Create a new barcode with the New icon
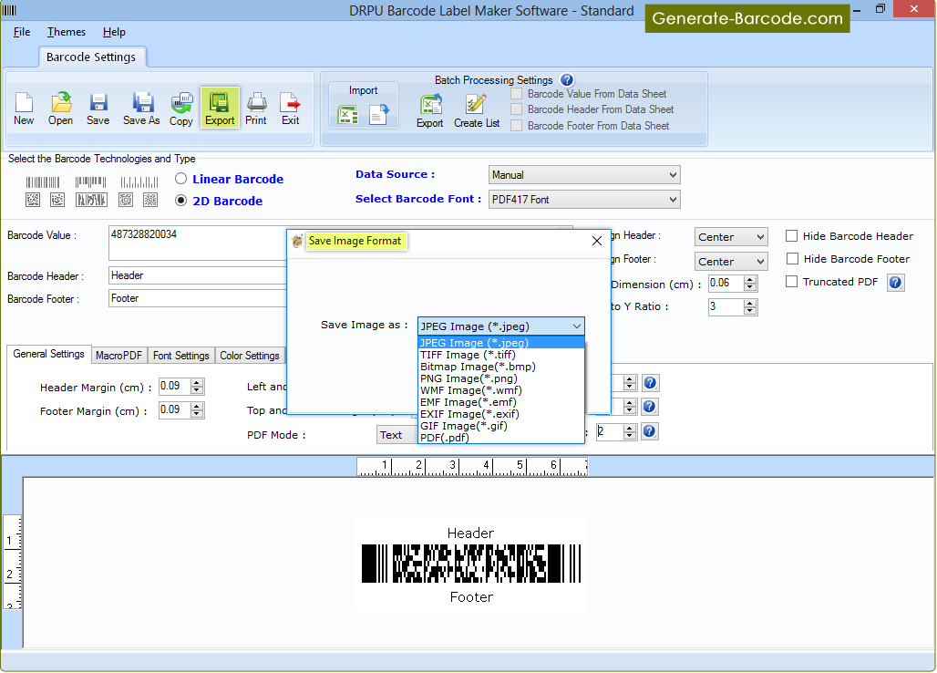 click(24, 109)
